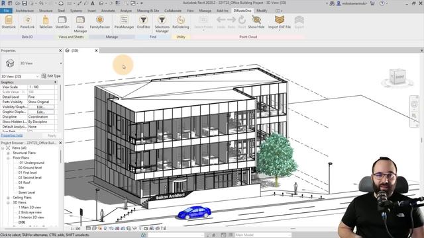Image resolution: width=424 pixels, height=238 pixels.
Task: Switch to the Modify ribbon tab
Action: point(262,11)
